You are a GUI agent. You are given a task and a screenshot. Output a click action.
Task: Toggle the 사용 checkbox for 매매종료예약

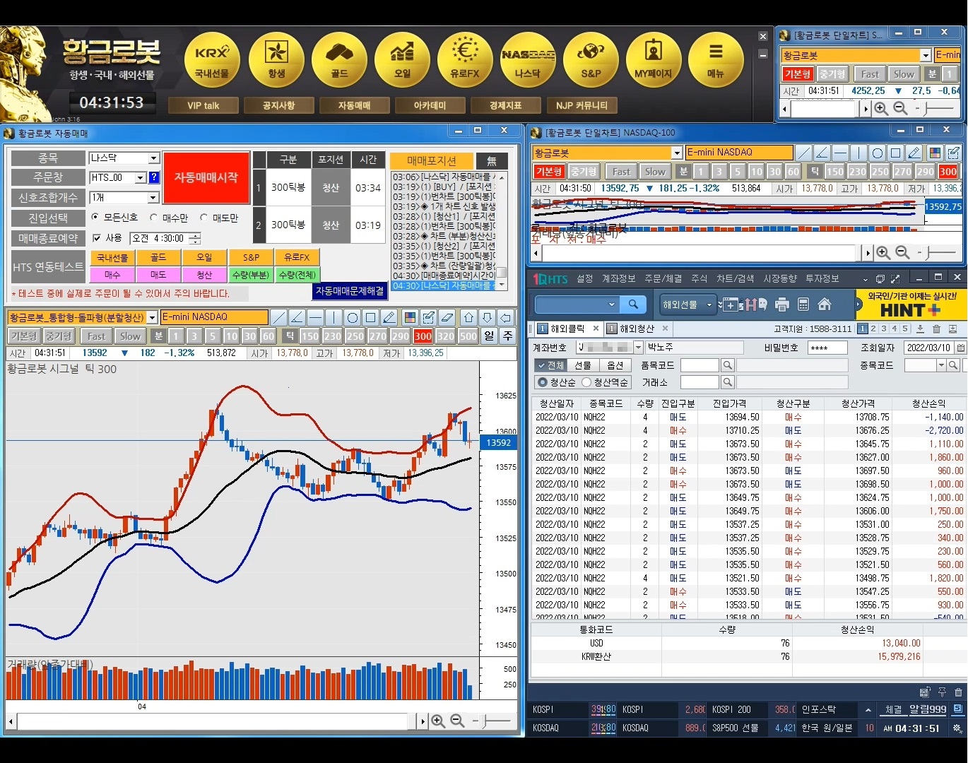pyautogui.click(x=97, y=238)
